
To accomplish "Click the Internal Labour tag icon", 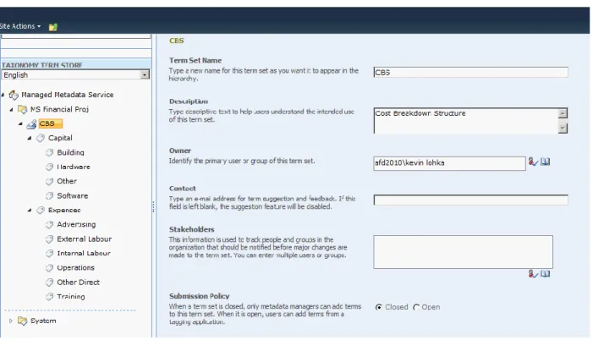I will tap(50, 254).
